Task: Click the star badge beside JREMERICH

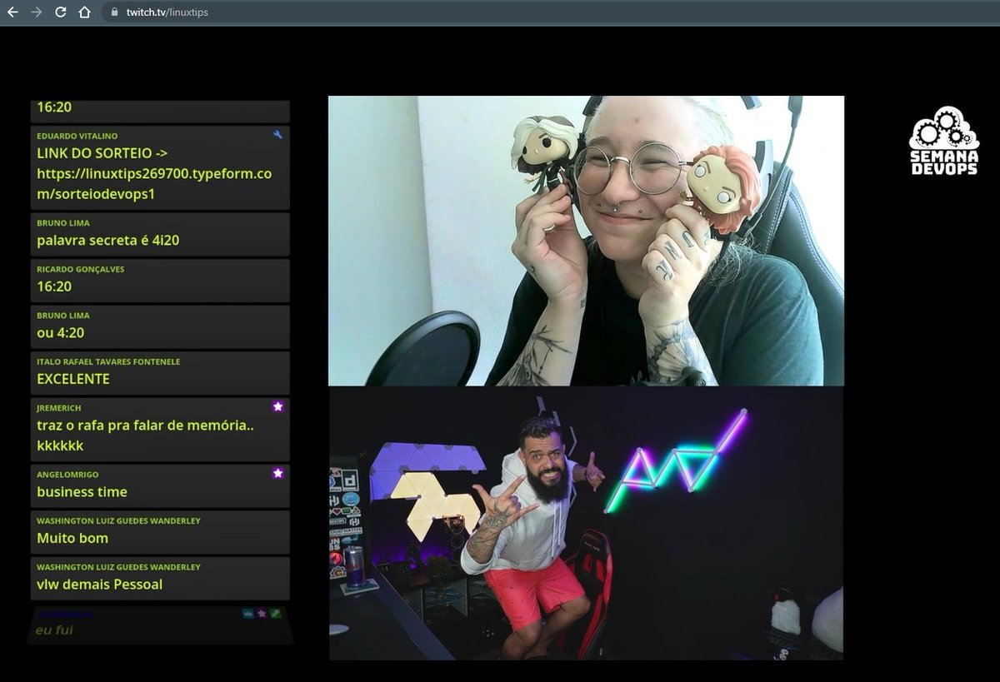Action: click(x=278, y=406)
